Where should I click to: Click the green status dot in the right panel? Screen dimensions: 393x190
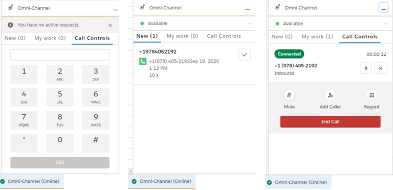[277, 24]
